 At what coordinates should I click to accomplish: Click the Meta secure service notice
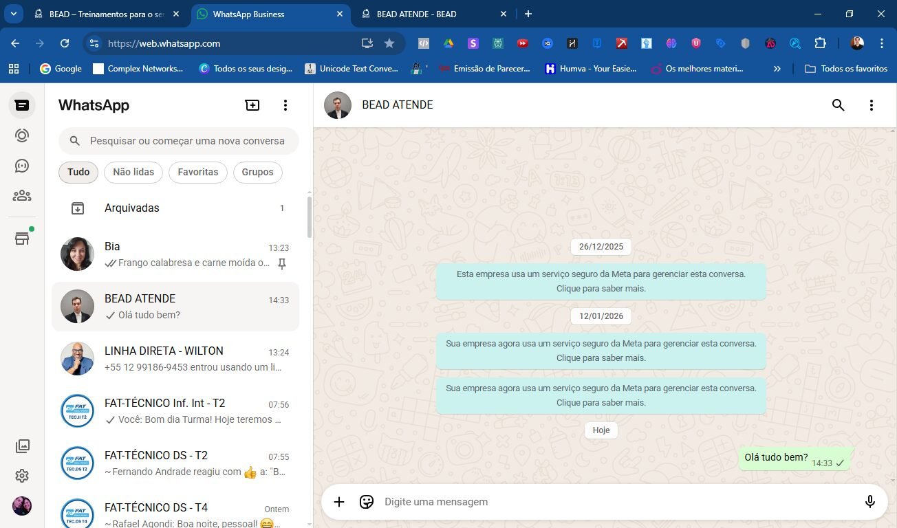coord(601,281)
